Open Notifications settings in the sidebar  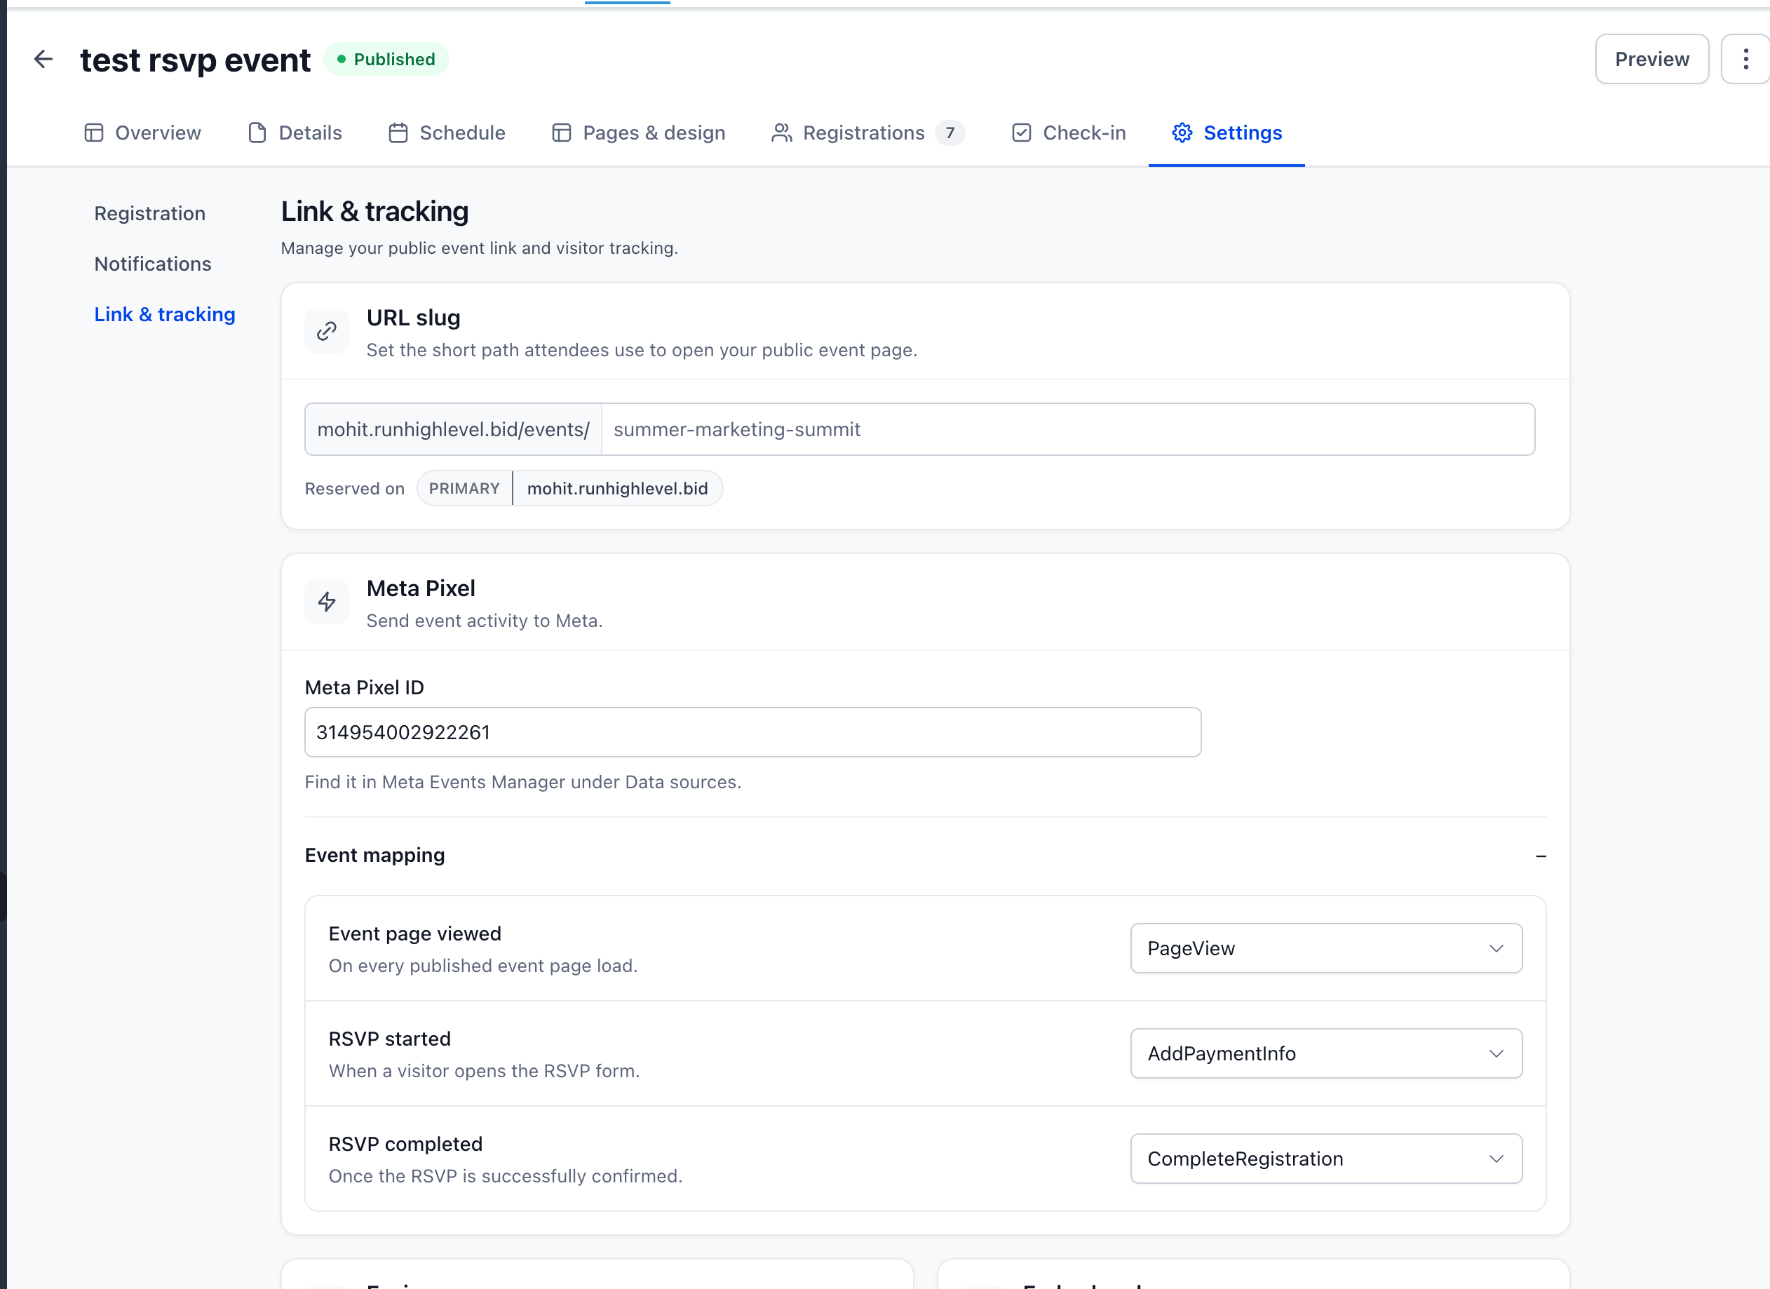click(x=153, y=264)
